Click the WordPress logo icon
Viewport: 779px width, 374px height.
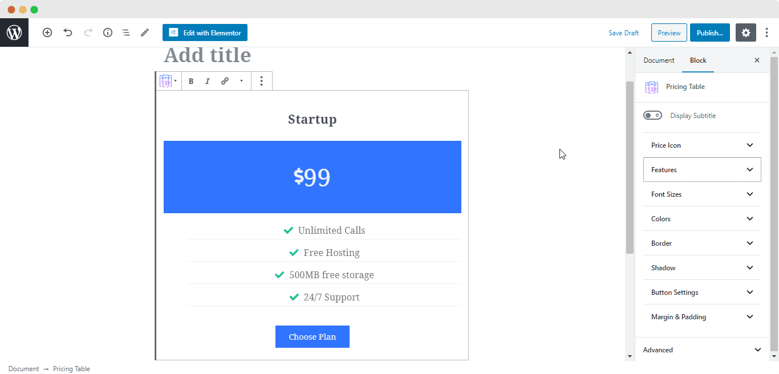[14, 32]
